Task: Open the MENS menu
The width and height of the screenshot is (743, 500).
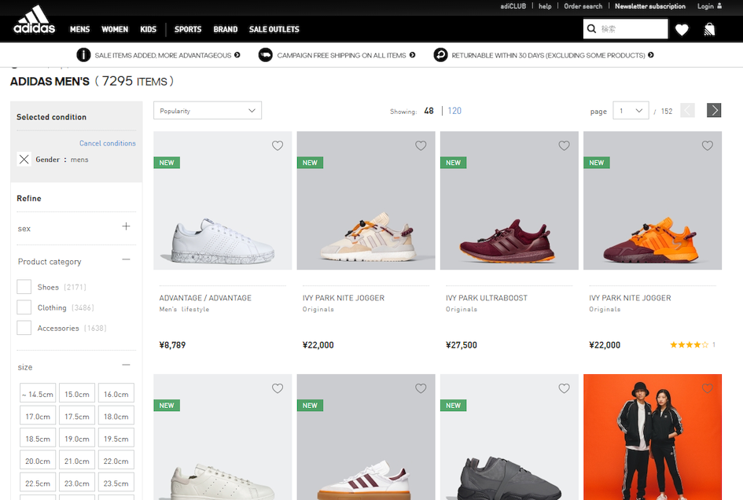Action: [79, 29]
